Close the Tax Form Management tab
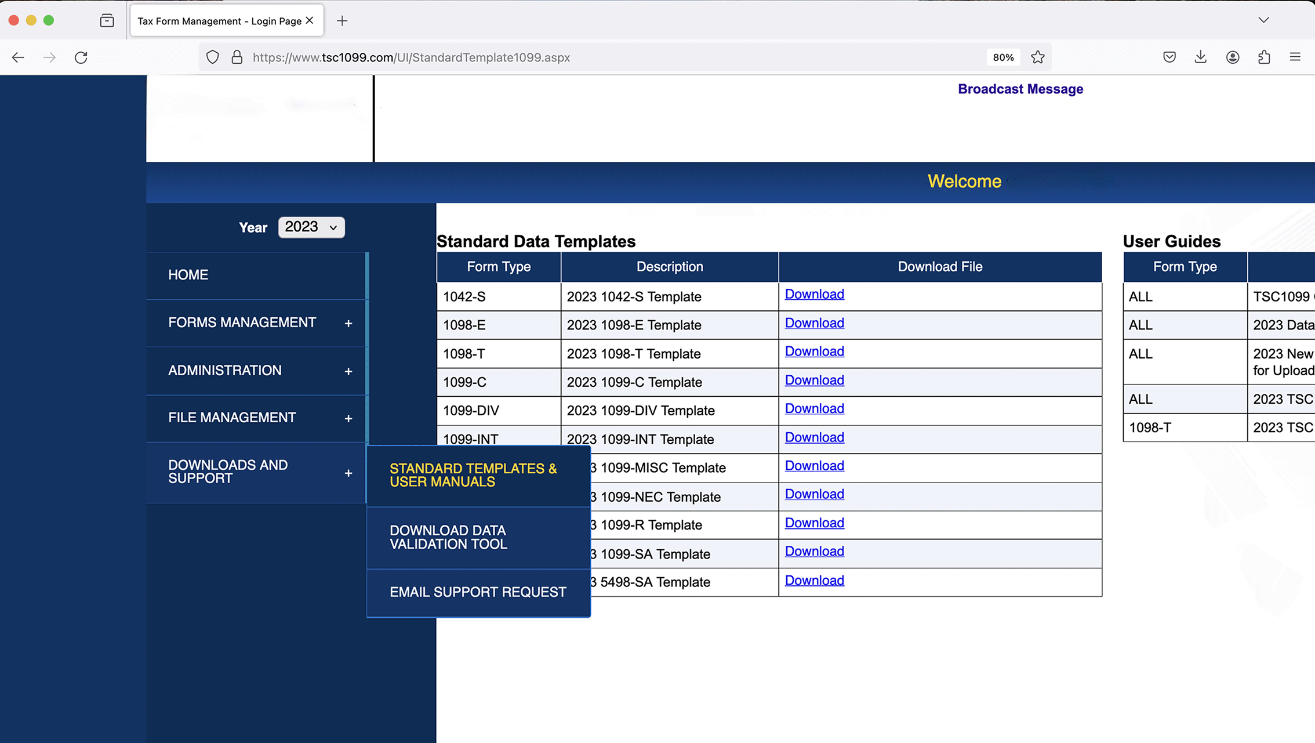This screenshot has height=743, width=1315. pyautogui.click(x=310, y=20)
